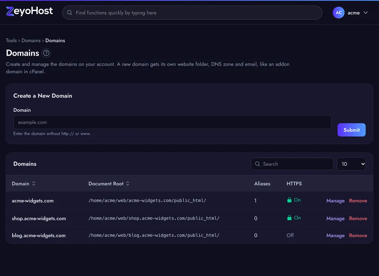Click the green lock icon for shop.acme-widgets.com
The width and height of the screenshot is (379, 276).
click(289, 218)
